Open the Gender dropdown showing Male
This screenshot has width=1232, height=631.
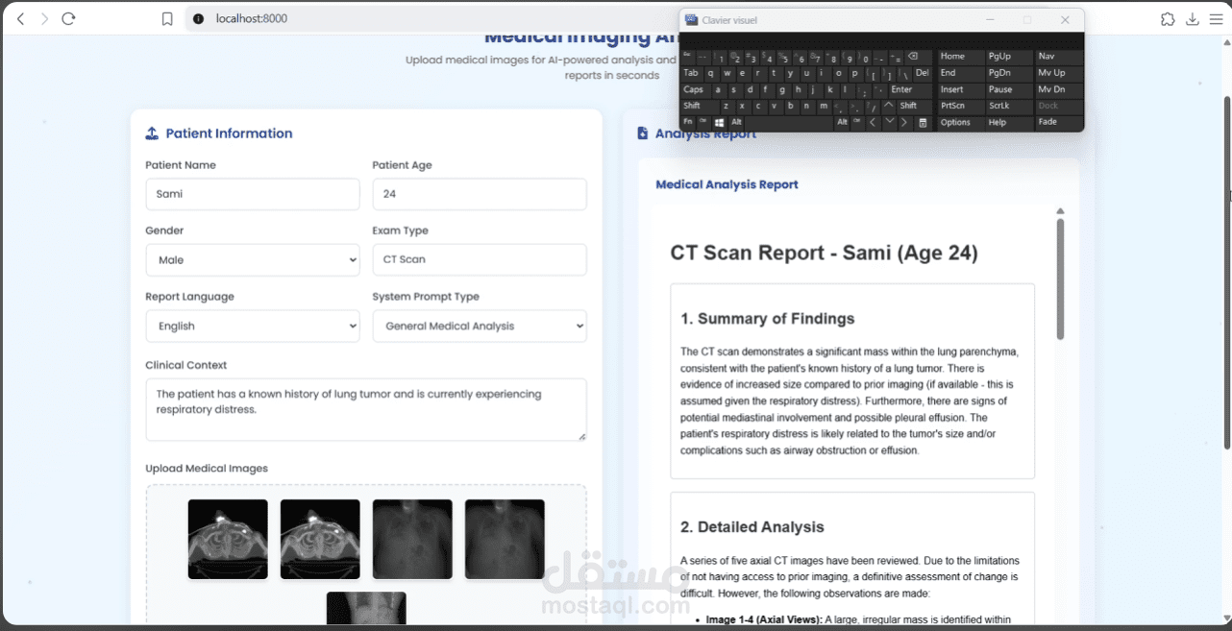click(x=253, y=260)
